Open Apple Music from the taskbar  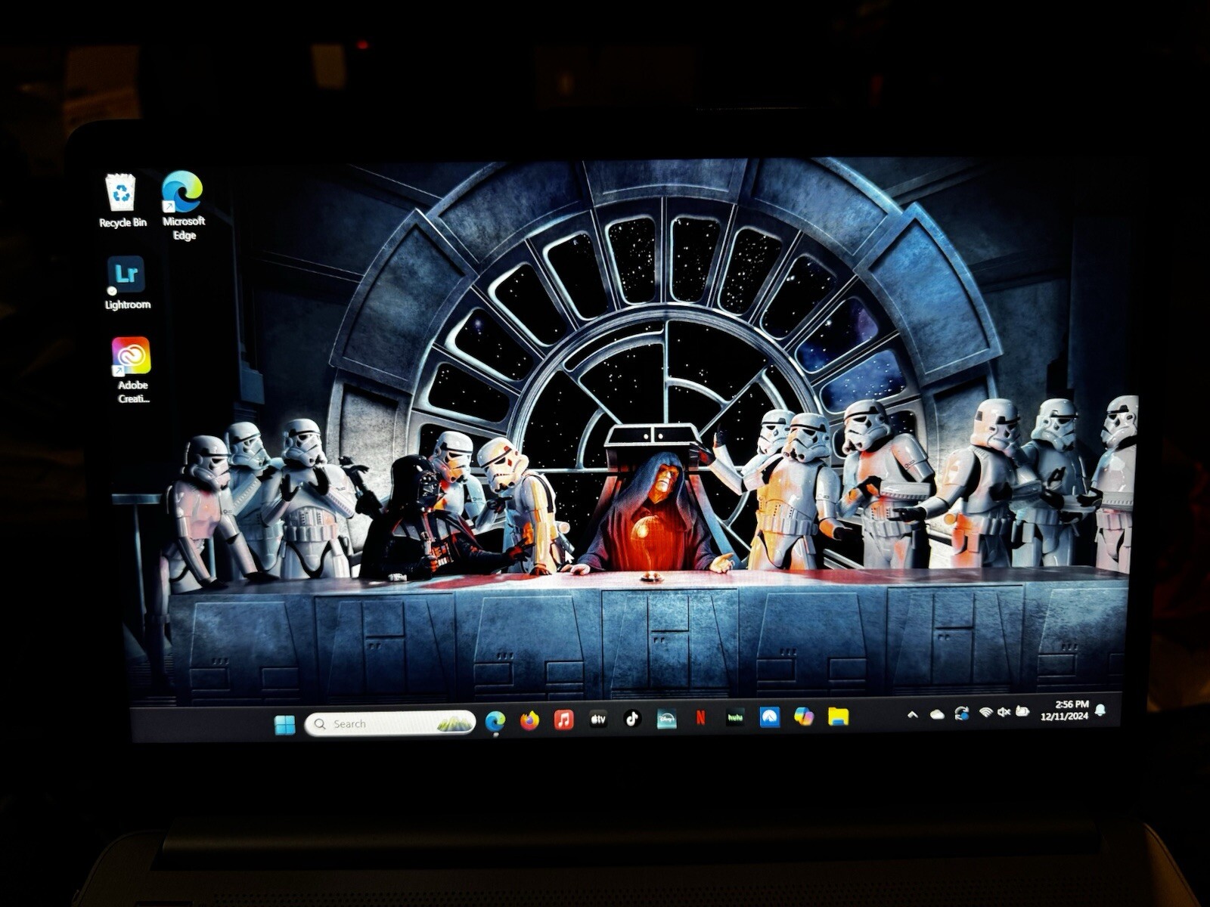(563, 720)
